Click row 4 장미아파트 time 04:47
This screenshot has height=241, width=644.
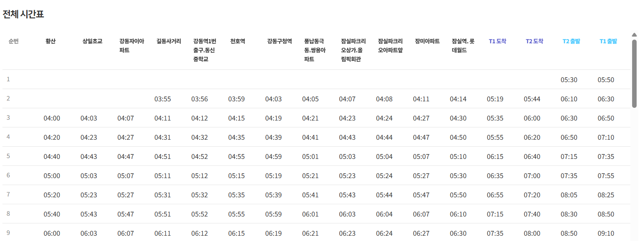[x=421, y=138]
